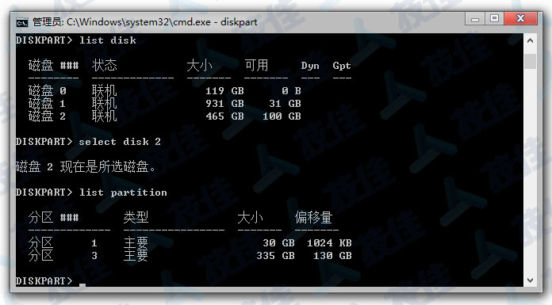
Task: Click the blinking DISKPART prompt cursor
Action: coord(82,284)
